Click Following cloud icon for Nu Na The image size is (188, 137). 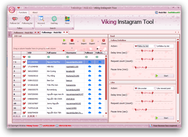point(100,108)
